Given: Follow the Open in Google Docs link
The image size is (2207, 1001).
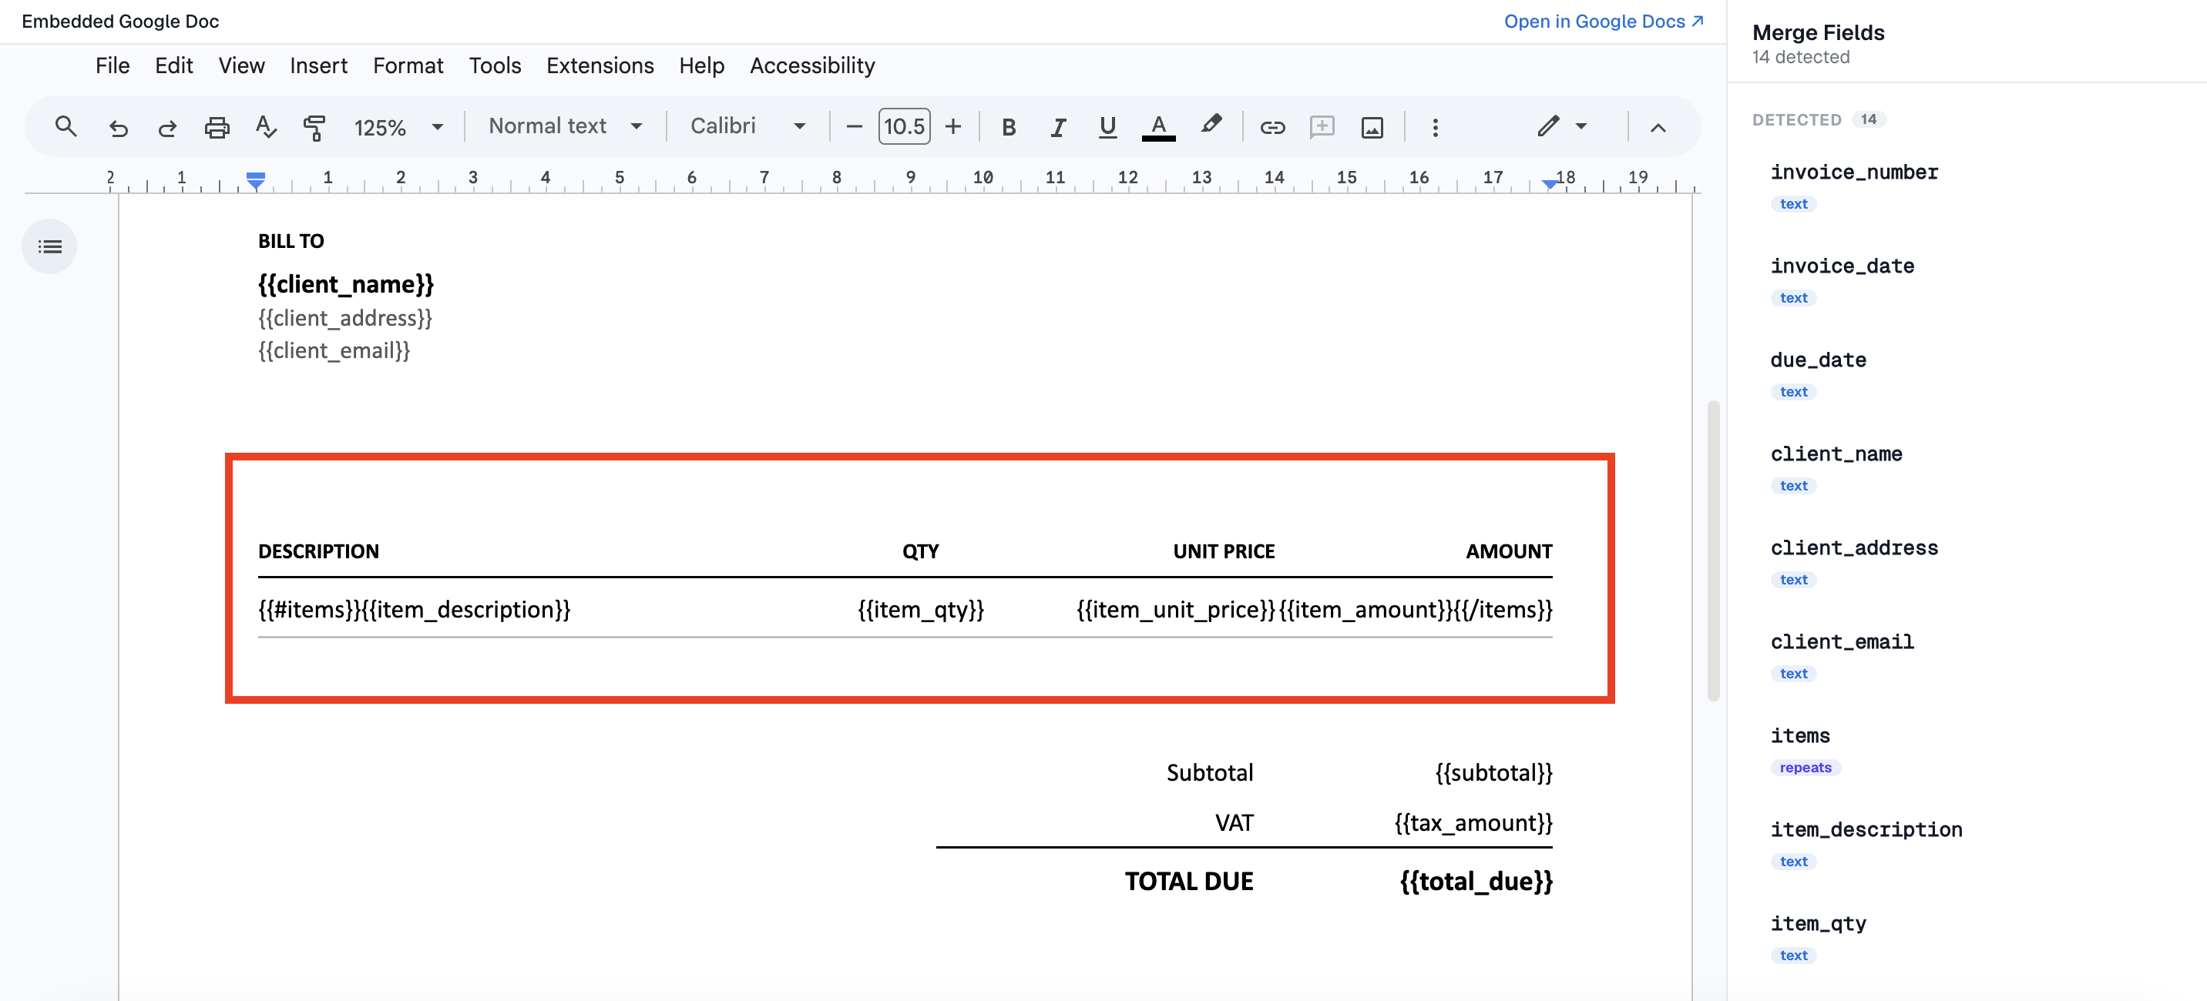Looking at the screenshot, I should tap(1603, 22).
